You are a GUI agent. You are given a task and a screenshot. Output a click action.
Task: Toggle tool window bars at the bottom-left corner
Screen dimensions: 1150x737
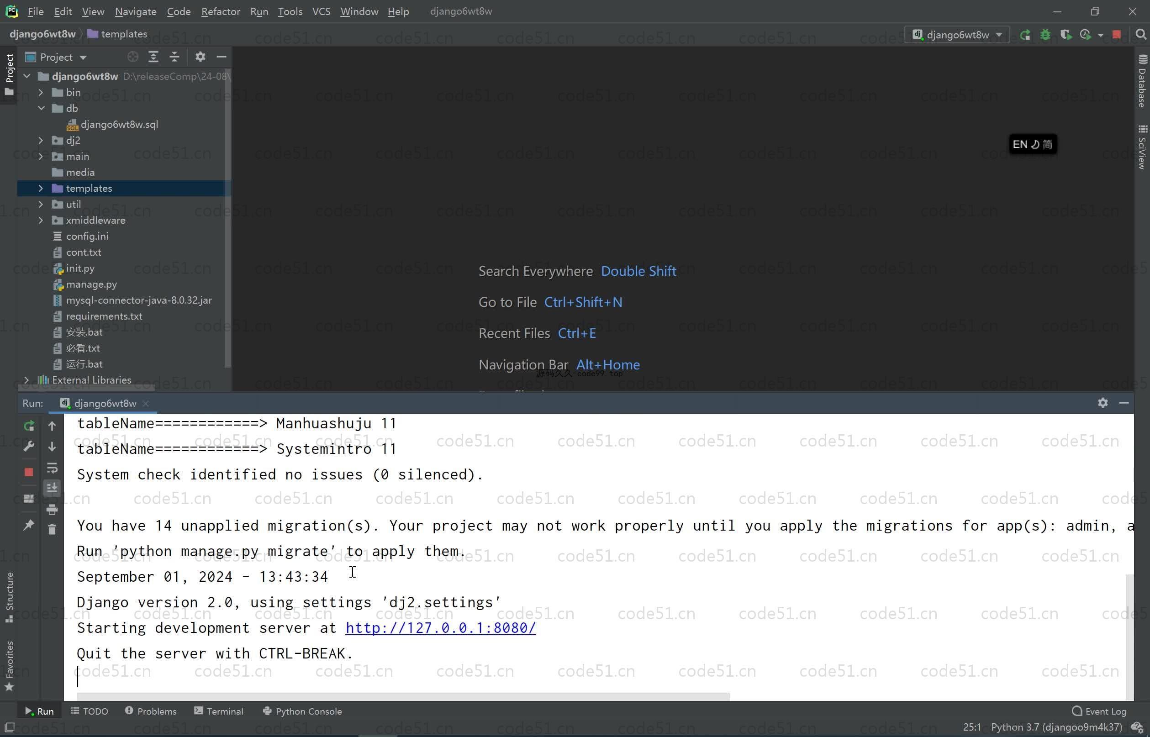pyautogui.click(x=9, y=727)
